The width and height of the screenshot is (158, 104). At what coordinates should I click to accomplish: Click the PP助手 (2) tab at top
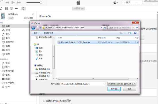point(79,9)
